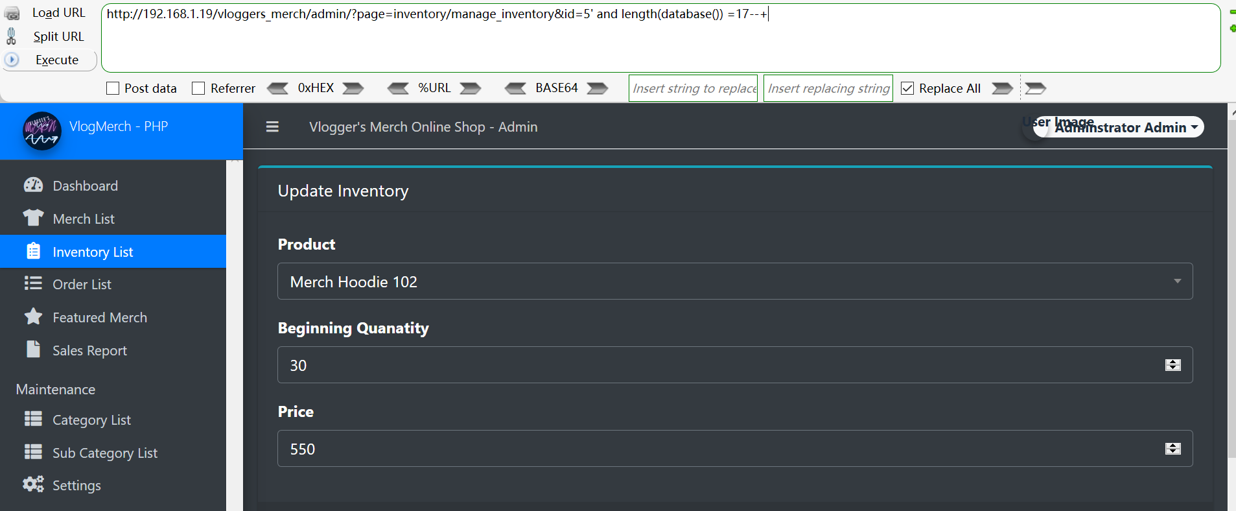The height and width of the screenshot is (511, 1236).
Task: Click the last arrow icon in the HackBar row
Action: (x=1036, y=88)
